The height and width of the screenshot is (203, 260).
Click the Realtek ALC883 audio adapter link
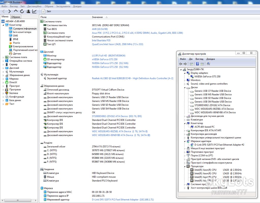(x=133, y=78)
